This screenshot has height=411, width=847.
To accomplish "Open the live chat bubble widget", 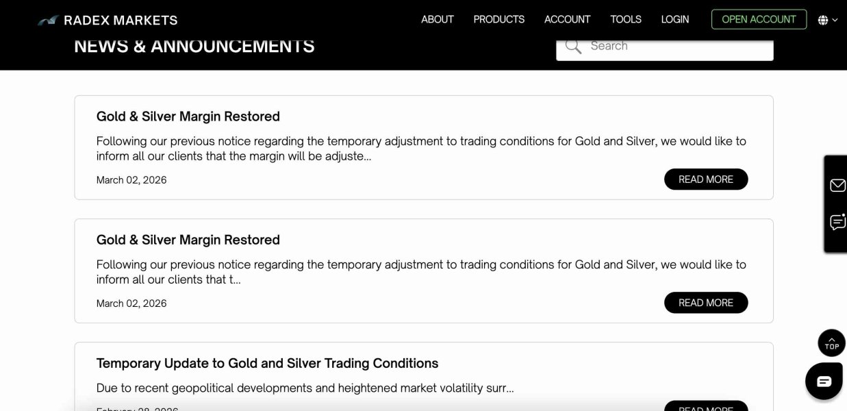I will (824, 381).
